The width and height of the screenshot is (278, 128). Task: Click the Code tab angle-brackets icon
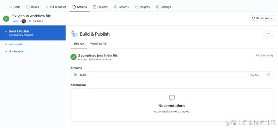pyautogui.click(x=11, y=7)
